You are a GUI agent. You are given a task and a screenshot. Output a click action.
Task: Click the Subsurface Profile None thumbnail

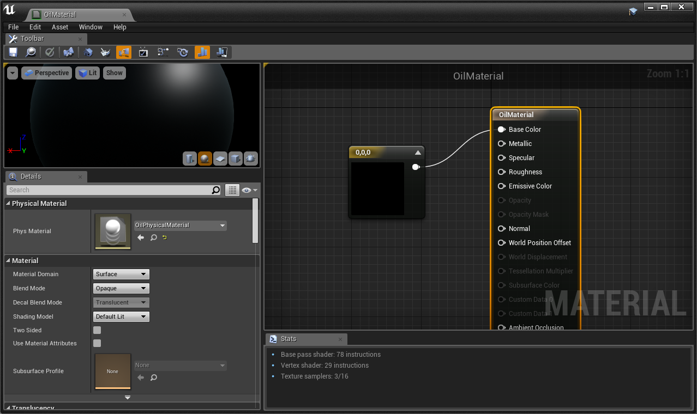(113, 372)
